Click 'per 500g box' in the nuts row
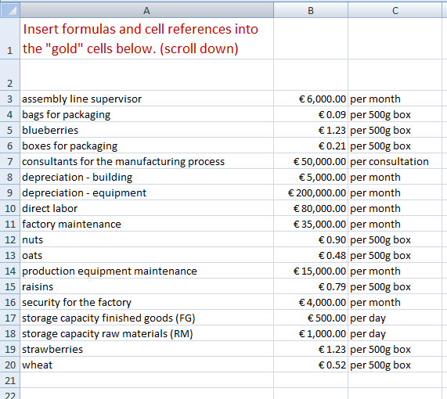Image resolution: width=447 pixels, height=399 pixels. click(x=395, y=239)
